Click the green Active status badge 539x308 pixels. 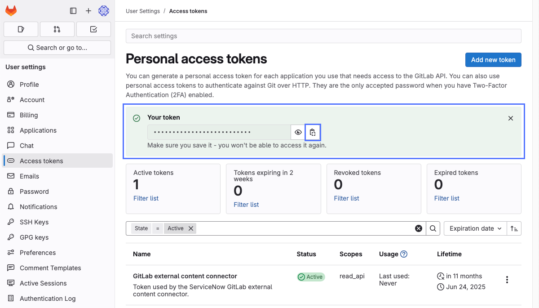(311, 277)
